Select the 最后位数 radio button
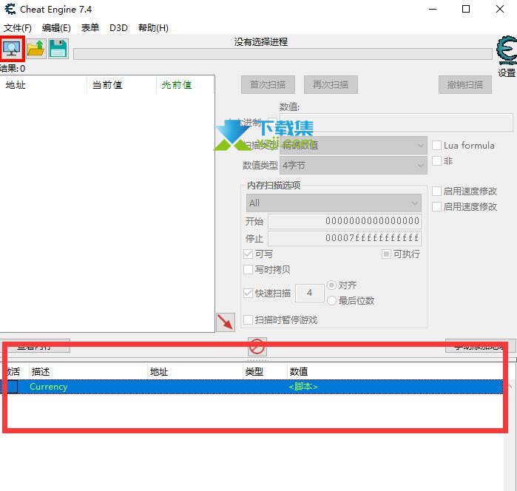517x491 pixels. pyautogui.click(x=331, y=300)
